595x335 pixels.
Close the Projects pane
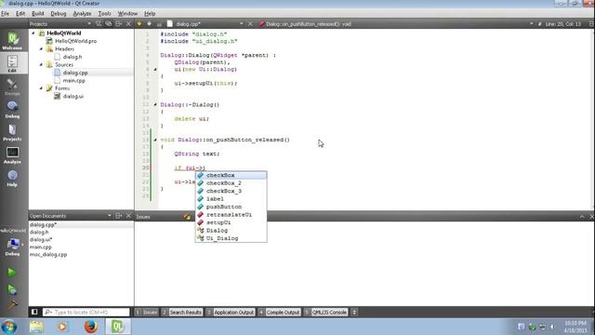pos(128,24)
